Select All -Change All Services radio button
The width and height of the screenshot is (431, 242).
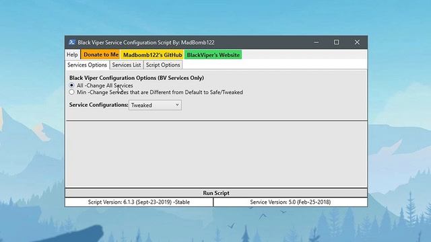[72, 85]
